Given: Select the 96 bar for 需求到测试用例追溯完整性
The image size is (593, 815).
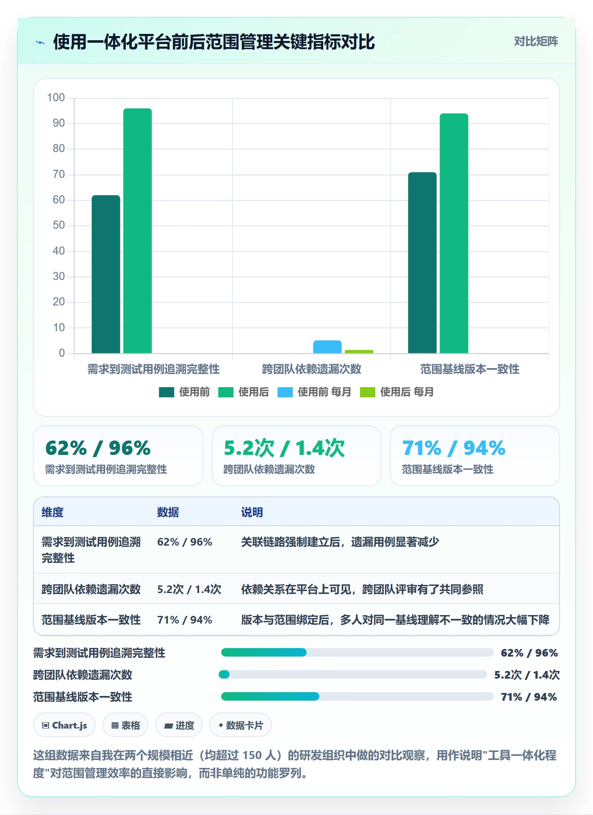Looking at the screenshot, I should [138, 231].
